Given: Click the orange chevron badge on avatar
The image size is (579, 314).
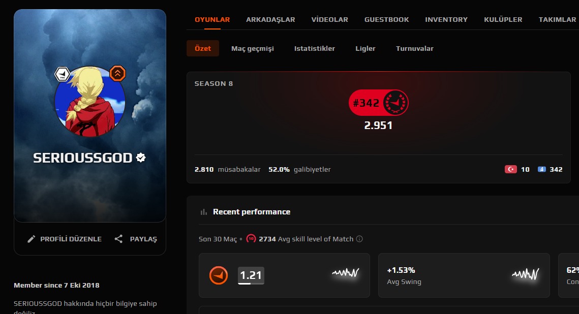Looking at the screenshot, I should 117,74.
